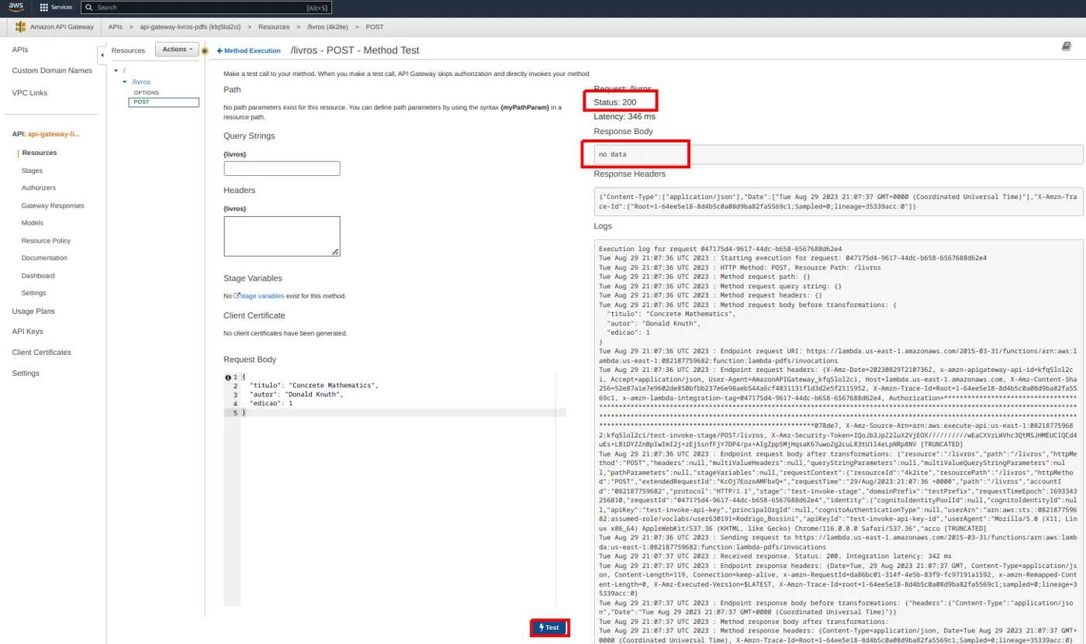Click into the livros headers text area
Viewport: 1086px width, 644px height.
[282, 236]
